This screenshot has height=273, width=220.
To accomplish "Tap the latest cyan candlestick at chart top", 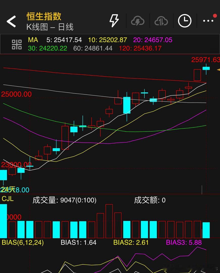I will pyautogui.click(x=206, y=69).
